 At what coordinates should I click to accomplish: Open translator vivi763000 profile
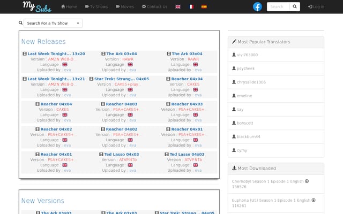click(x=248, y=55)
